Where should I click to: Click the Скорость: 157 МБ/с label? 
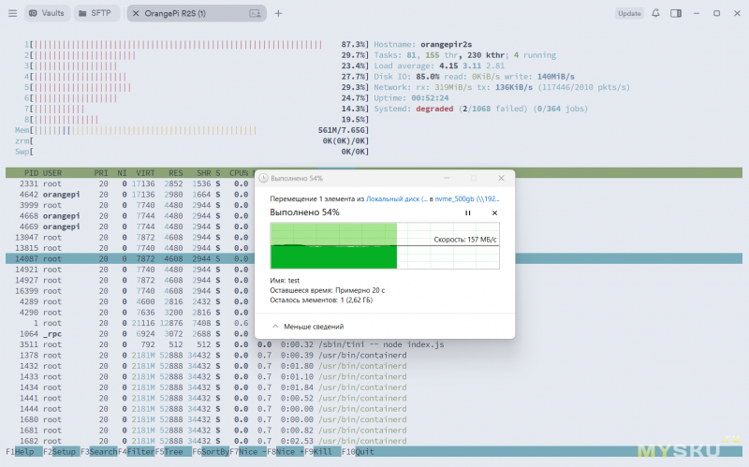(x=465, y=240)
